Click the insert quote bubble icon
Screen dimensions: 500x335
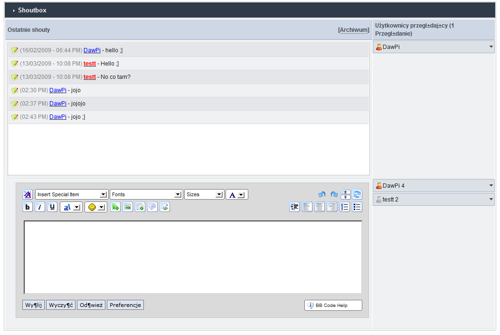click(x=152, y=207)
